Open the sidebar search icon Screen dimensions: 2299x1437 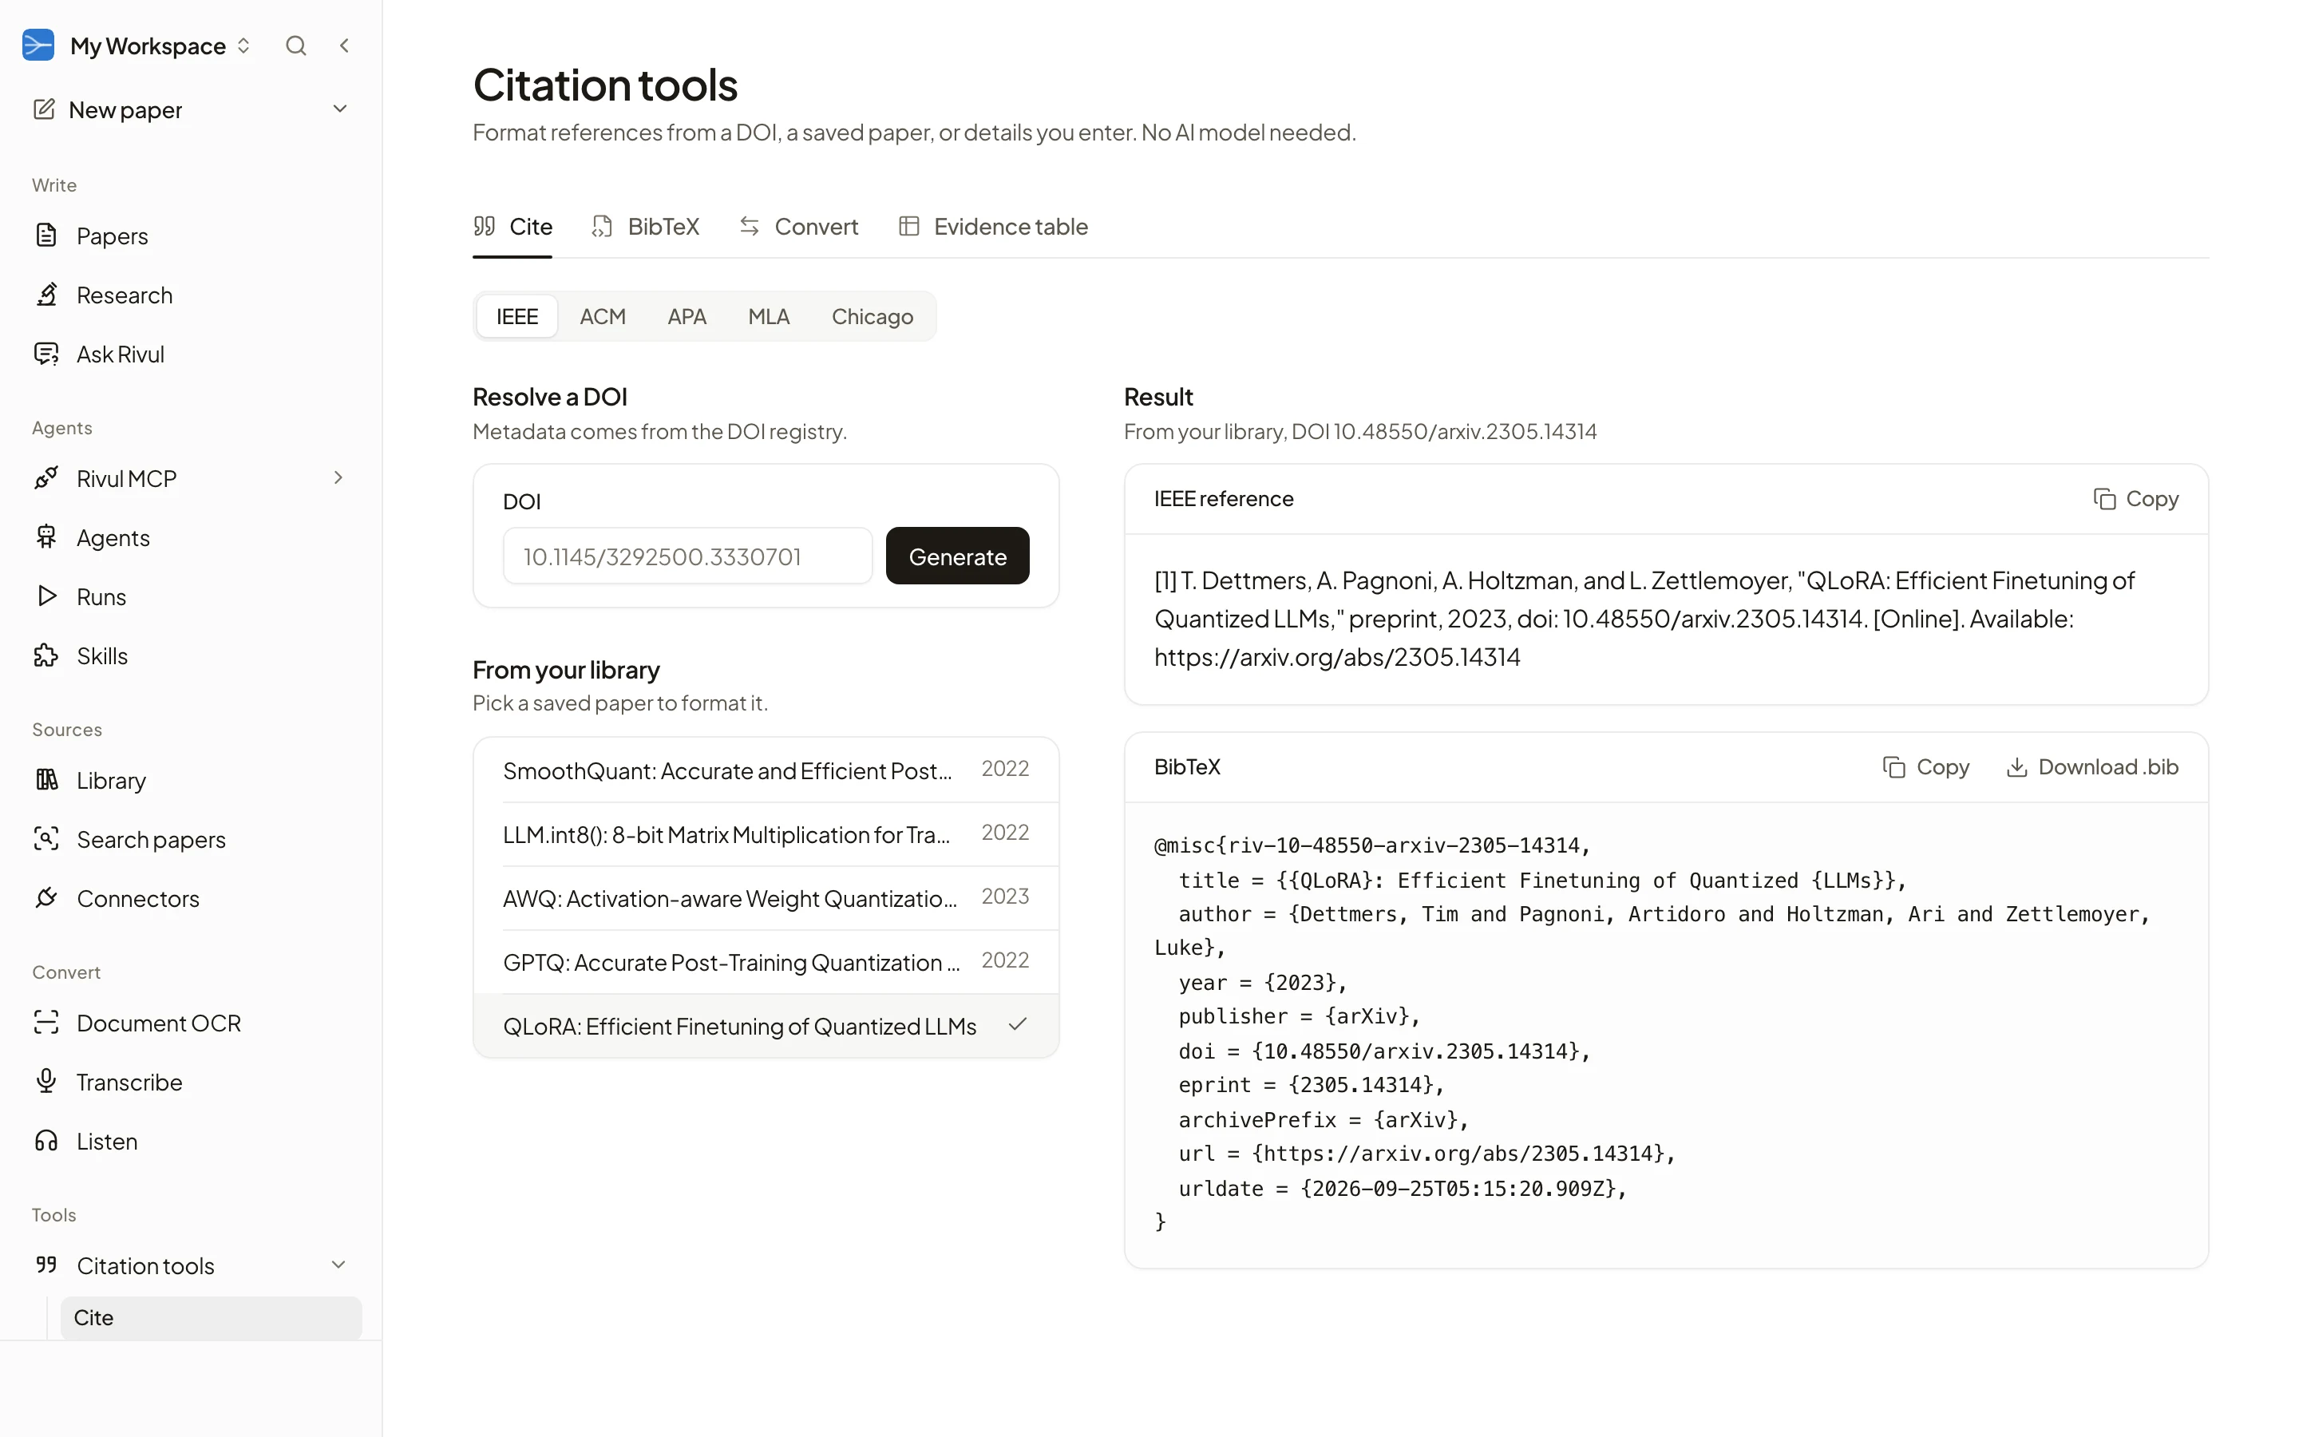[x=295, y=46]
